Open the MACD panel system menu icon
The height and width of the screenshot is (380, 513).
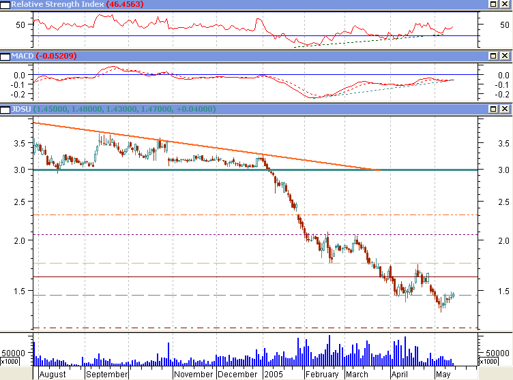(5, 57)
